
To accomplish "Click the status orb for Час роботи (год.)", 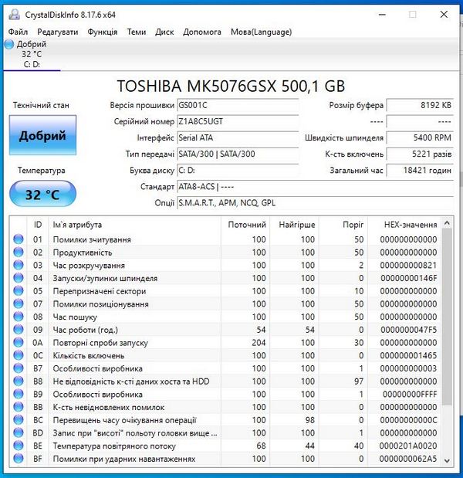I will (19, 330).
